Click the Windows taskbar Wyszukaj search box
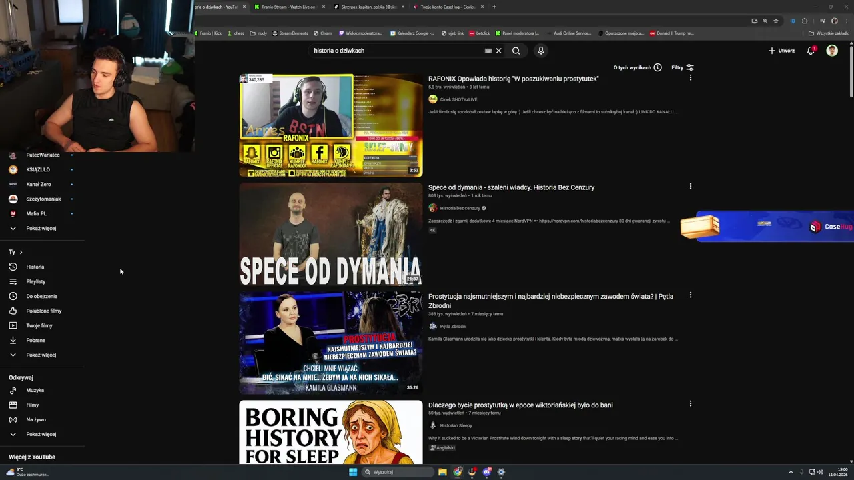This screenshot has height=480, width=854. [x=398, y=472]
